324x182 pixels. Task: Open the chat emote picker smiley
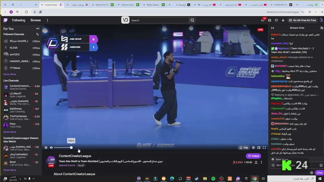pyautogui.click(x=321, y=165)
